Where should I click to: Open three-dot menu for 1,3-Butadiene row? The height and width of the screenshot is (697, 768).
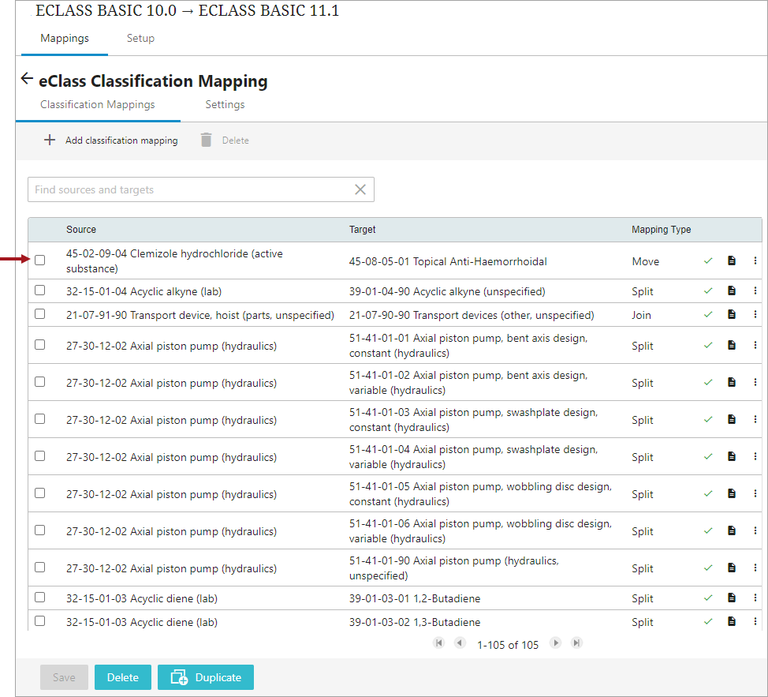pos(755,621)
